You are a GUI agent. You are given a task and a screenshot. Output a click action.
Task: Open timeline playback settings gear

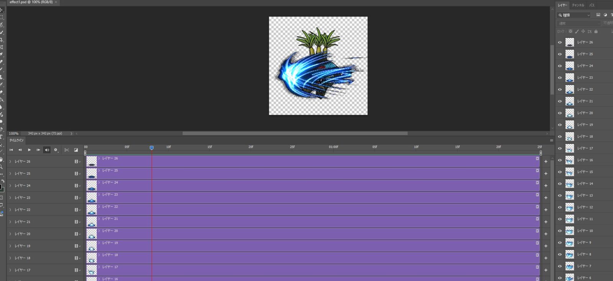[56, 150]
